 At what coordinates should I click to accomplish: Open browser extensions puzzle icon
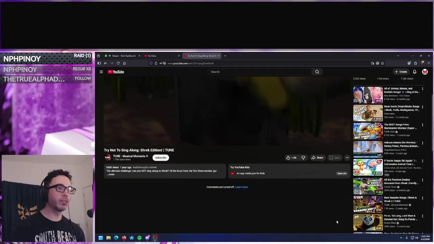(x=415, y=63)
